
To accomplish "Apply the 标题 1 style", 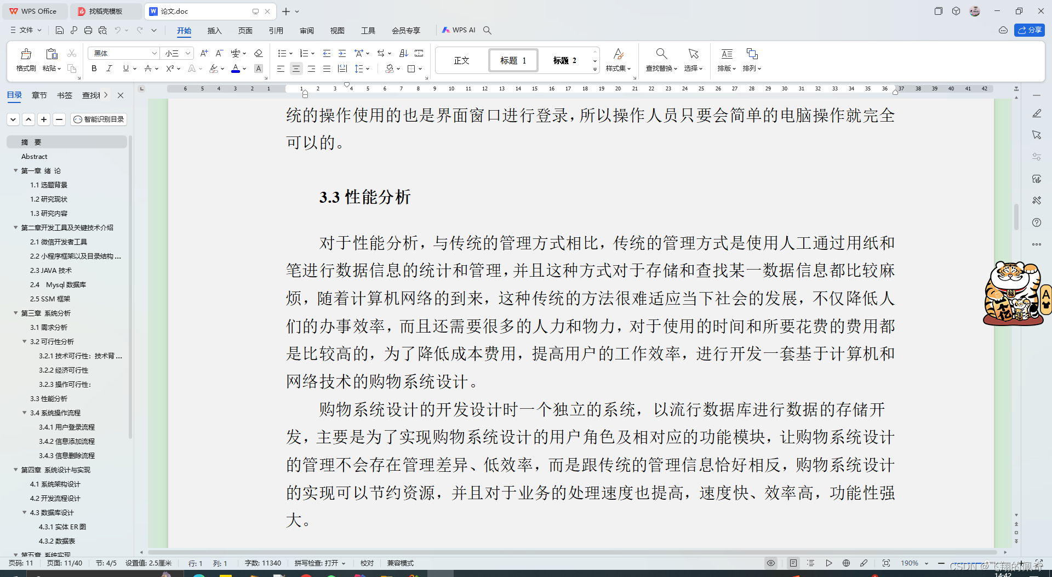I will pyautogui.click(x=513, y=60).
